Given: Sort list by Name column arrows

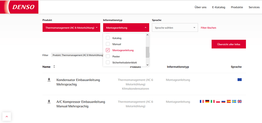Looking at the screenshot, I should (54, 67).
